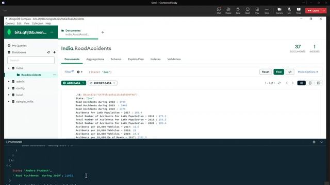This screenshot has width=330, height=185.
Task: Click the Leave meeting button
Action: [x=313, y=11]
